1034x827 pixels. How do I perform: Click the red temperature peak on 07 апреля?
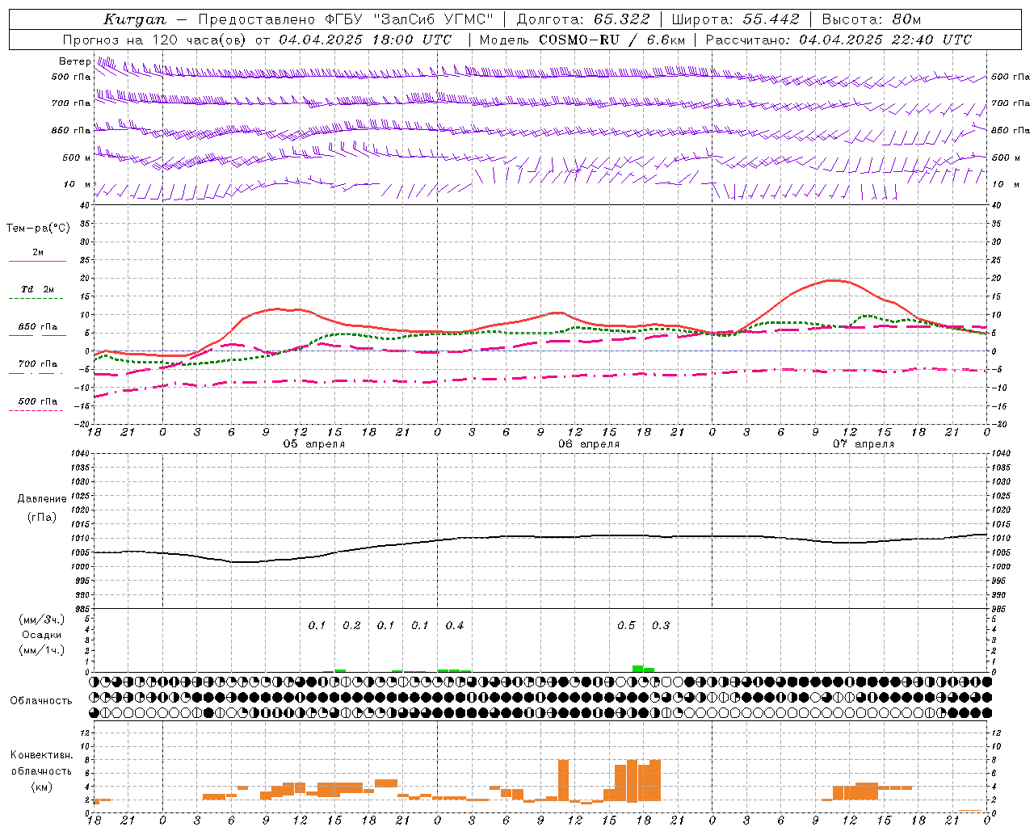click(834, 280)
